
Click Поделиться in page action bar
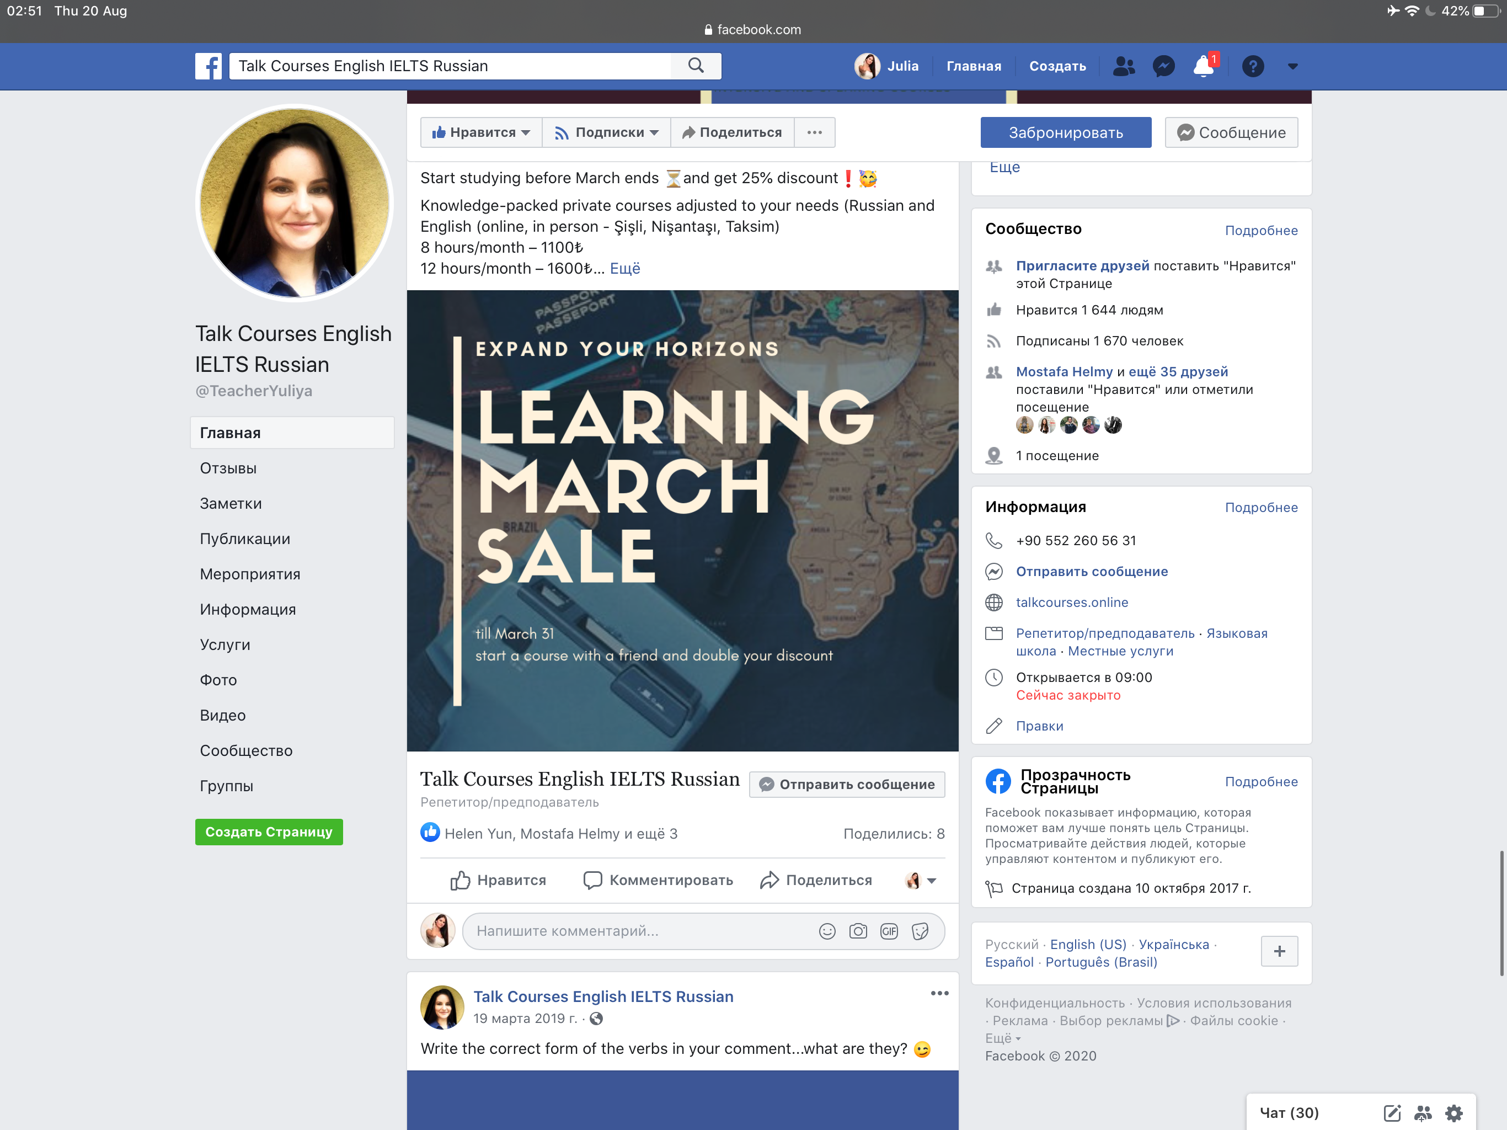(733, 132)
